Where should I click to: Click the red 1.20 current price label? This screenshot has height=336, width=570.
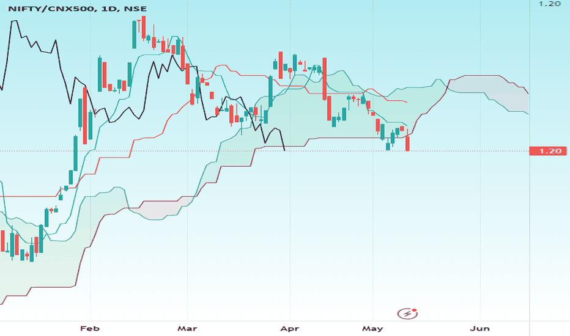pos(548,151)
